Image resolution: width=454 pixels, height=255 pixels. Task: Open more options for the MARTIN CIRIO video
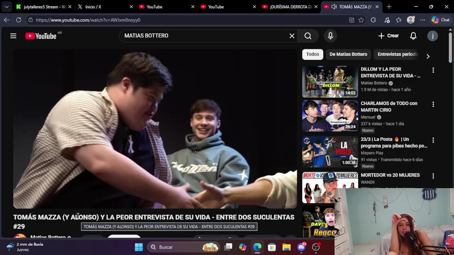[x=433, y=104]
